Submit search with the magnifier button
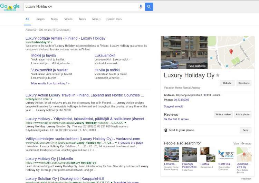Viewport: 259px width, 183px height. pyautogui.click(x=149, y=7)
